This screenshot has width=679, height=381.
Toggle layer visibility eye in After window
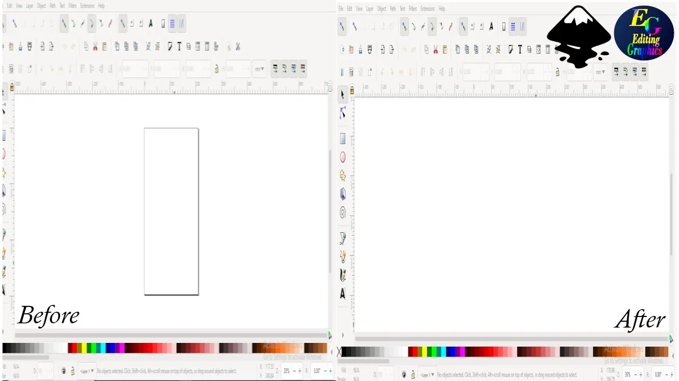point(404,375)
